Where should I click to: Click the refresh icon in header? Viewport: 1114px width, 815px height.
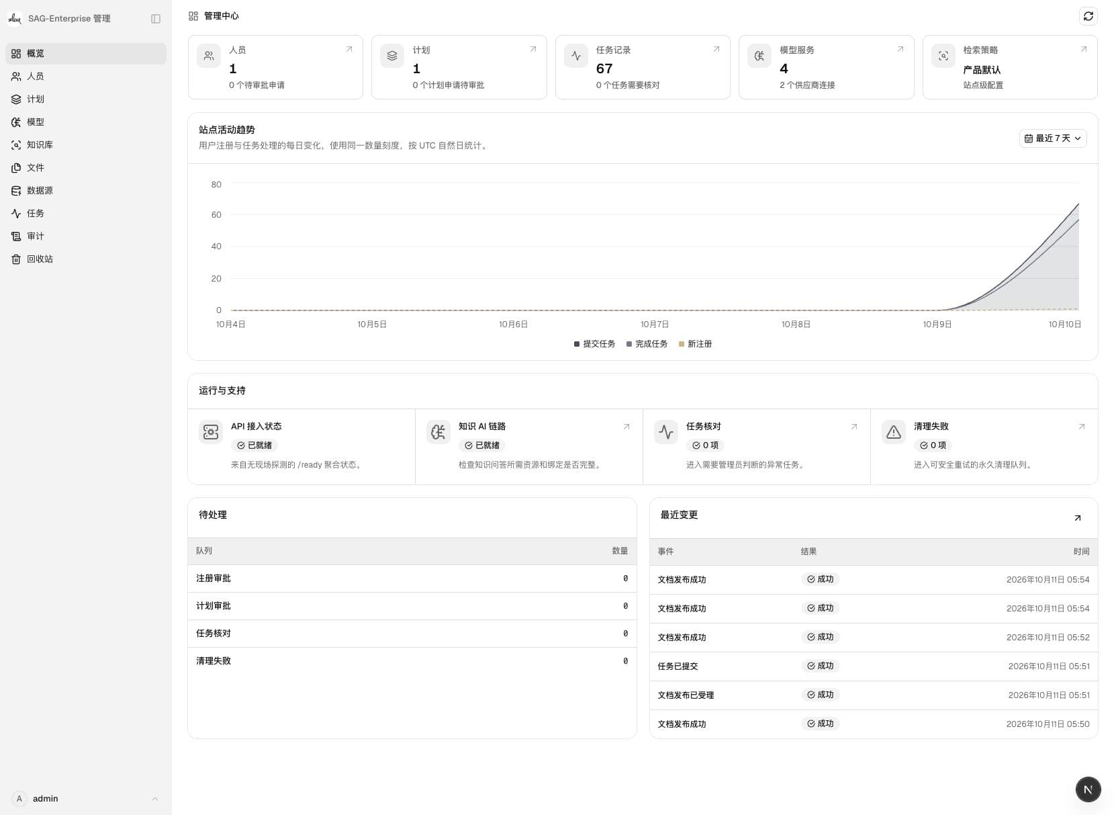(x=1088, y=16)
